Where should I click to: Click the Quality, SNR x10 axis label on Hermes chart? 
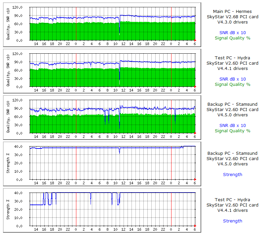(8, 24)
